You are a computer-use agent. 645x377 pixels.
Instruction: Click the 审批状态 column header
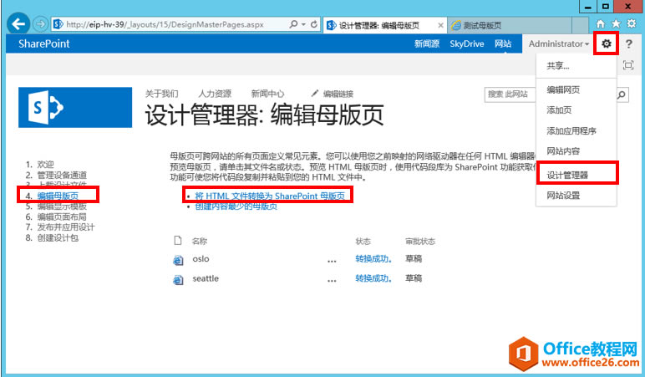pyautogui.click(x=420, y=242)
